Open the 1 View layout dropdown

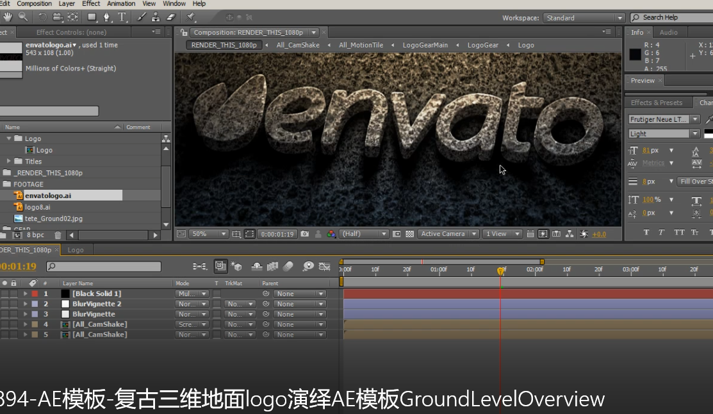click(x=502, y=234)
